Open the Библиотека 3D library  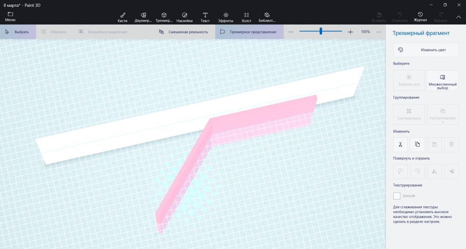pos(267,17)
